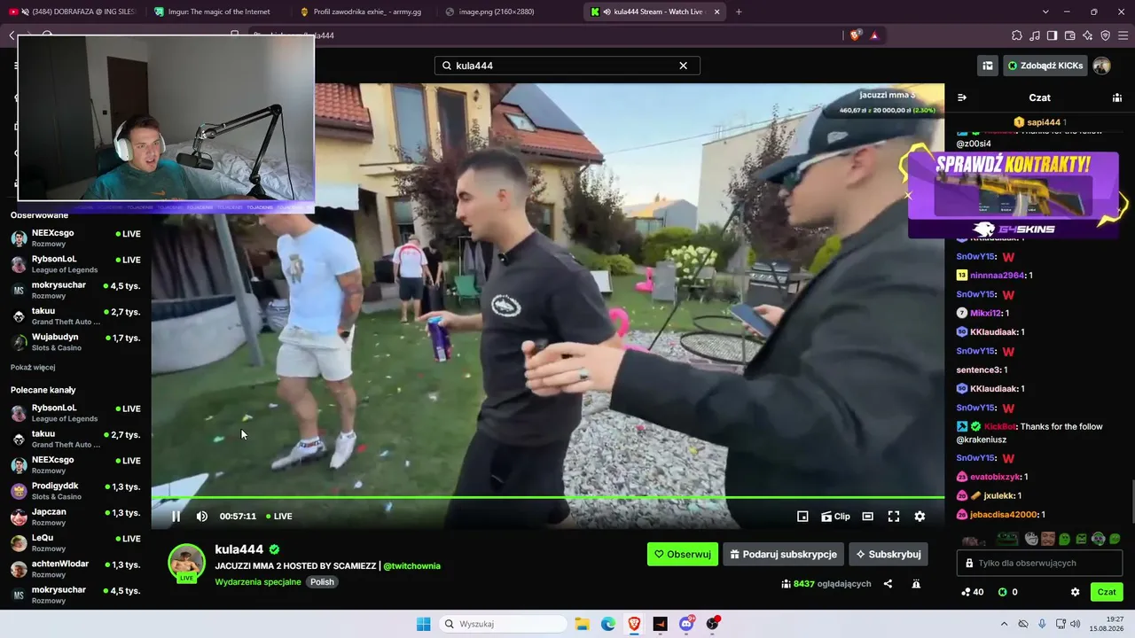The image size is (1135, 638).
Task: Open the chat users list icon
Action: point(1117,97)
